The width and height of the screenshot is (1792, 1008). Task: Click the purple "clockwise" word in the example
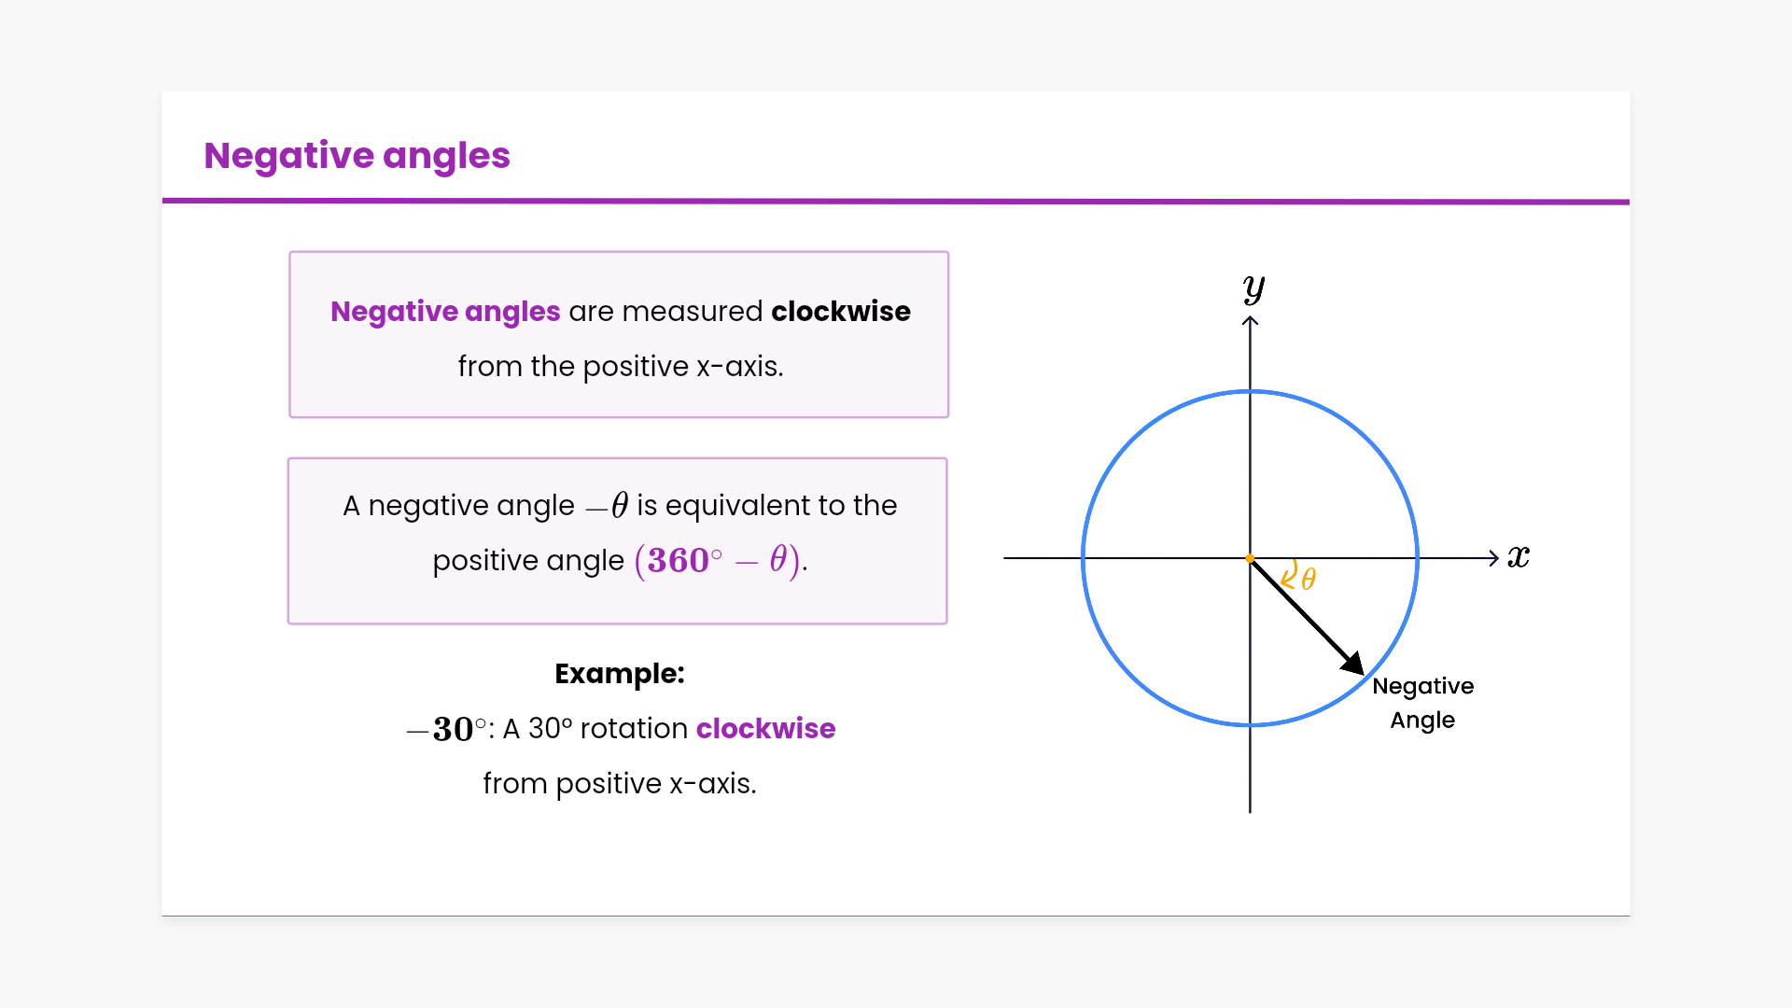(765, 728)
